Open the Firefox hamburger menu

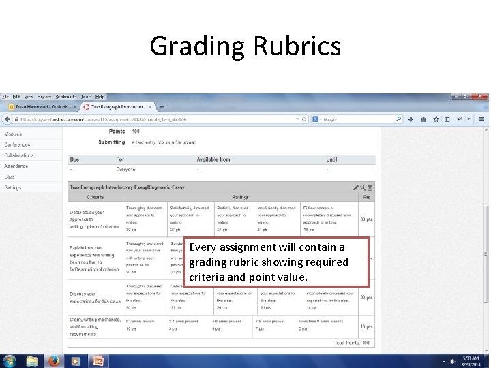pos(481,119)
